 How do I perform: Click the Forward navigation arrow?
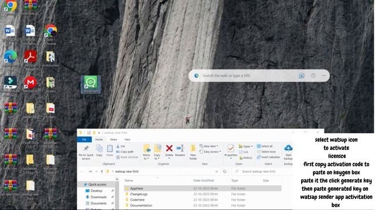(90, 171)
